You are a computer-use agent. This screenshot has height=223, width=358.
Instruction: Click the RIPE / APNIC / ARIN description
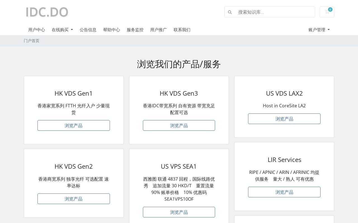(x=284, y=176)
